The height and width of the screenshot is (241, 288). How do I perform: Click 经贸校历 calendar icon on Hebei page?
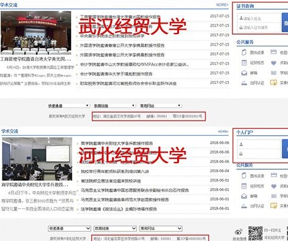pos(244,186)
